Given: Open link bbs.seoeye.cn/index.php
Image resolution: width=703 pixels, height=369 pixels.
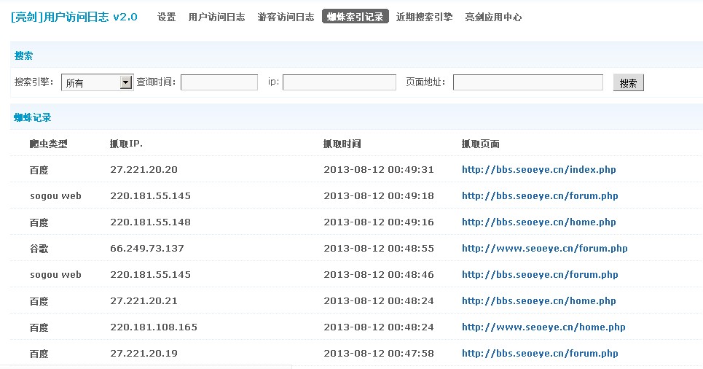Looking at the screenshot, I should pos(539,170).
